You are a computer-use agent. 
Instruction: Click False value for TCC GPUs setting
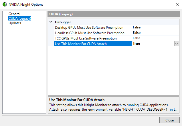click(136, 38)
